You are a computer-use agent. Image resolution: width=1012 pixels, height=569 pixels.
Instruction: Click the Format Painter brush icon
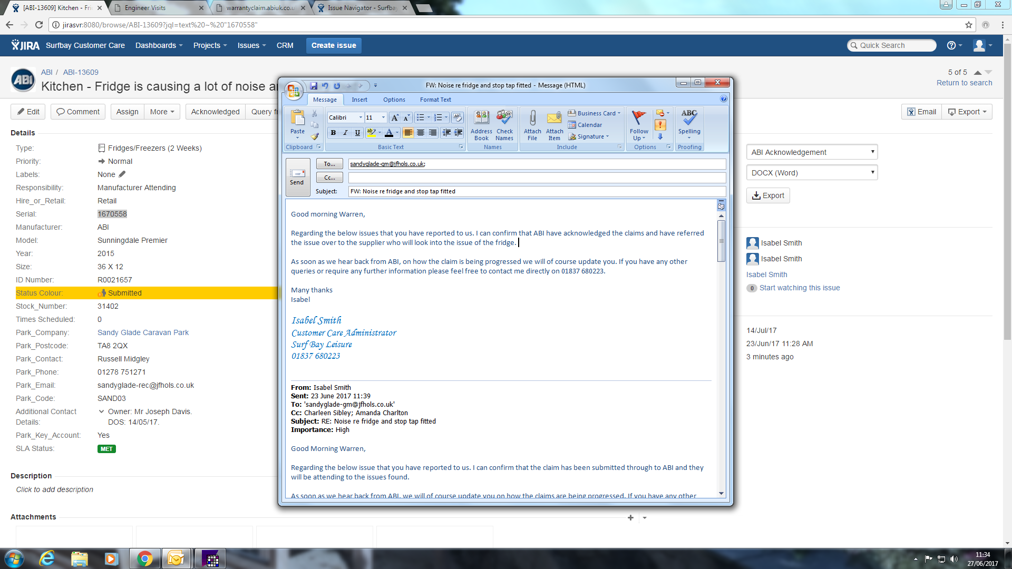[315, 136]
